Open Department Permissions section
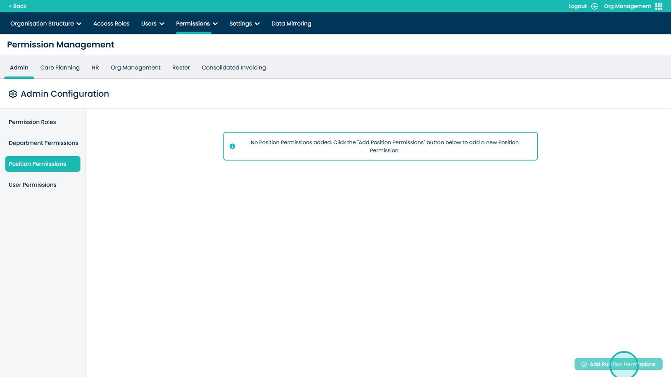671x377 pixels. coord(43,143)
